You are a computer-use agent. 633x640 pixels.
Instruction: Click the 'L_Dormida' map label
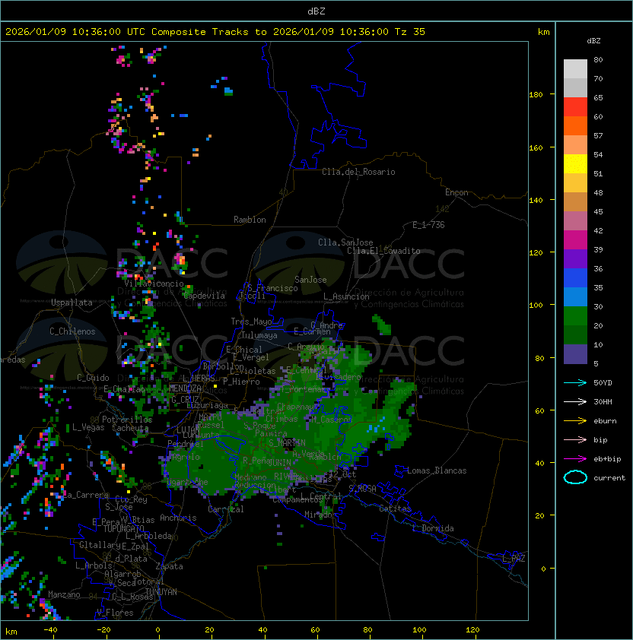pyautogui.click(x=433, y=528)
